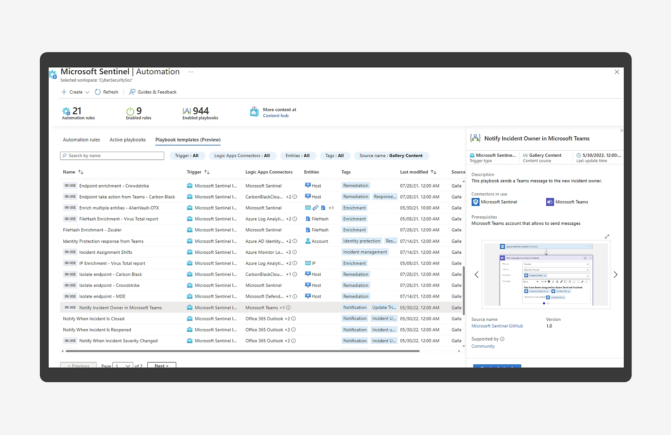Expand the playbook preview image
Image resolution: width=671 pixels, height=435 pixels.
[x=607, y=236]
